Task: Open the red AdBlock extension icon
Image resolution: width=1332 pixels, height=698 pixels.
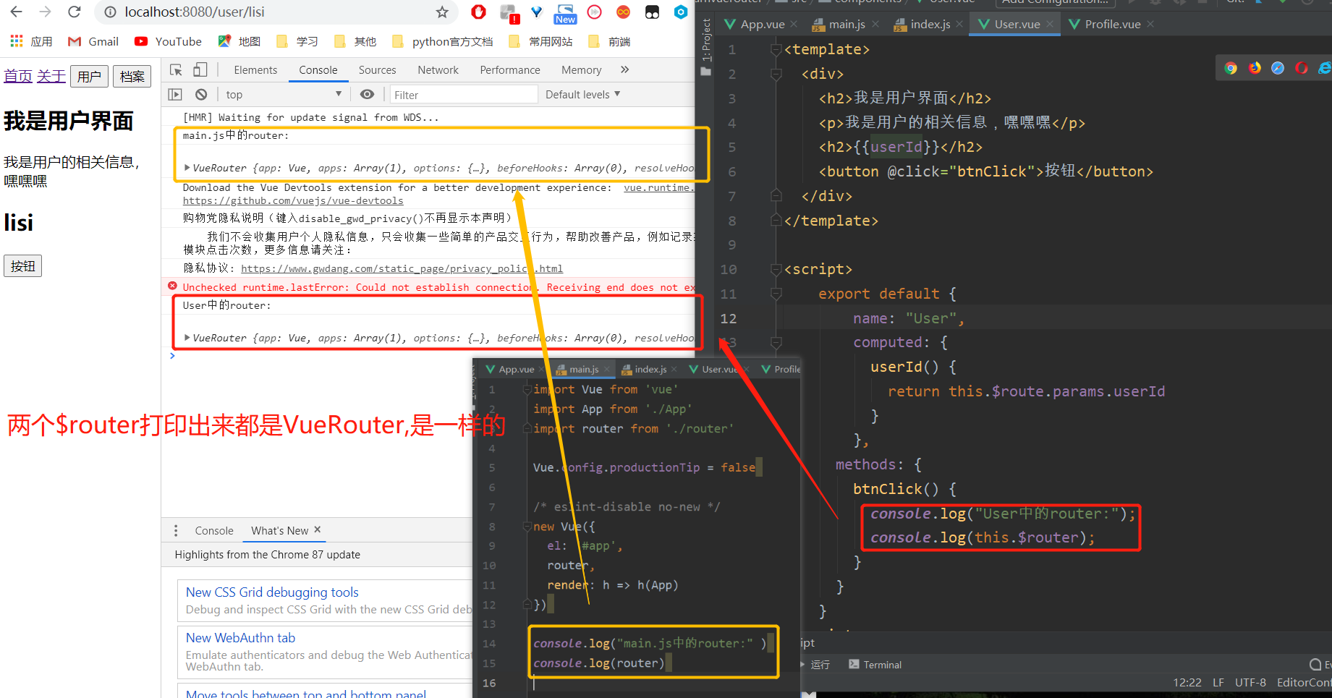Action: (478, 12)
